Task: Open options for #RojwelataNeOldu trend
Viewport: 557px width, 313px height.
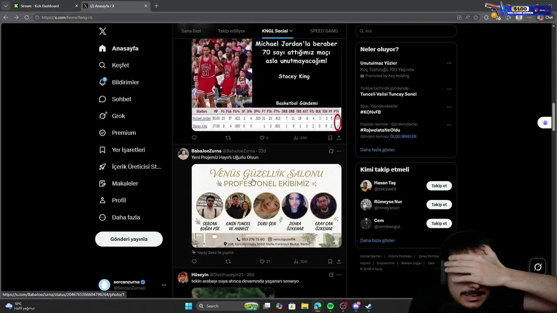Action: point(449,125)
